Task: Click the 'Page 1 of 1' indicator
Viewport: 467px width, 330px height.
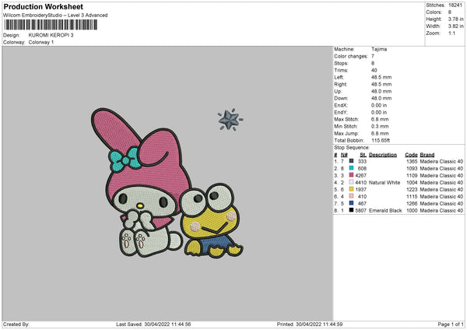Action: pos(451,325)
